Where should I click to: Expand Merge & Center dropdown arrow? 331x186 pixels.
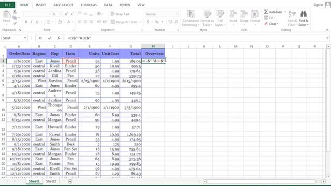[141, 22]
